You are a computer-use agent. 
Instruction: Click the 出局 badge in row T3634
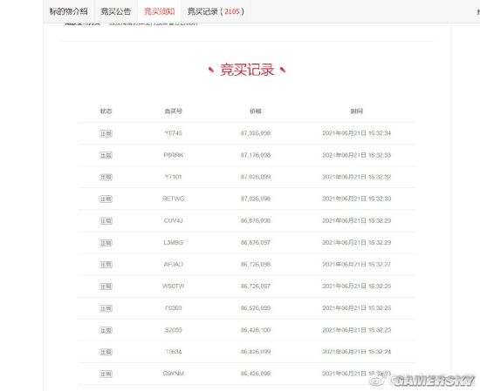tap(106, 352)
